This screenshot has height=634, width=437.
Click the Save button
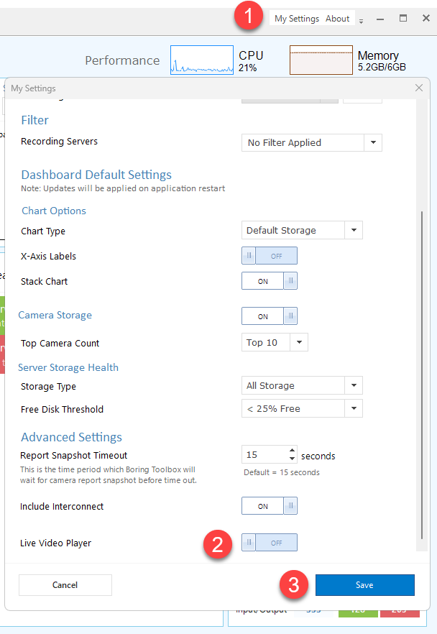click(x=364, y=585)
